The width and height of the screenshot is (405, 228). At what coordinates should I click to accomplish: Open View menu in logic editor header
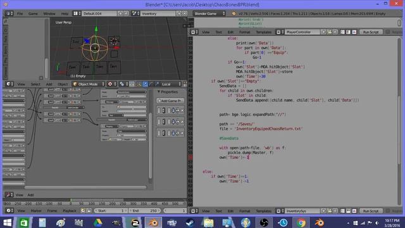20,195
